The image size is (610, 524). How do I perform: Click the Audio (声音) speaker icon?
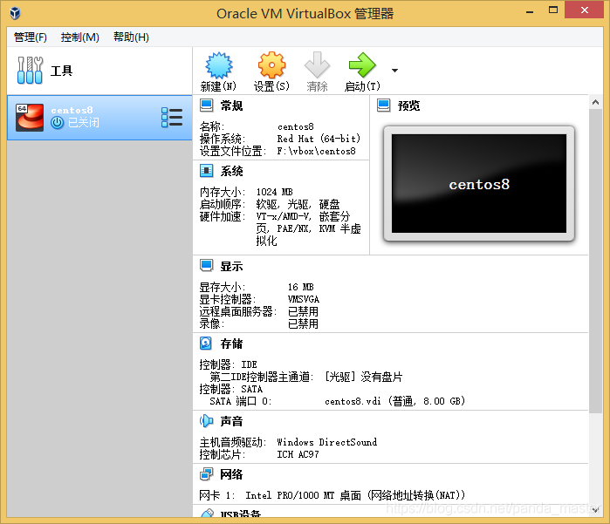point(206,420)
